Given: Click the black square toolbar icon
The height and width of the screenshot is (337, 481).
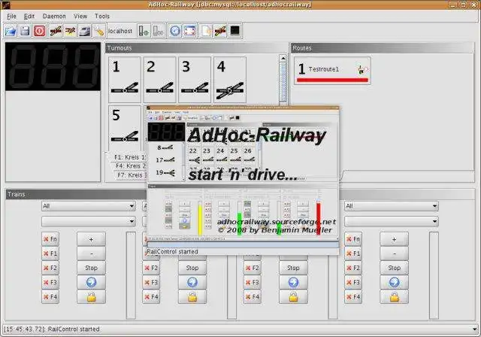Looking at the screenshot, I should pos(235,31).
